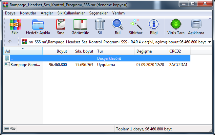The height and width of the screenshot is (135, 215).
Task: Minimize the WinRAR window
Action: [x=184, y=3]
